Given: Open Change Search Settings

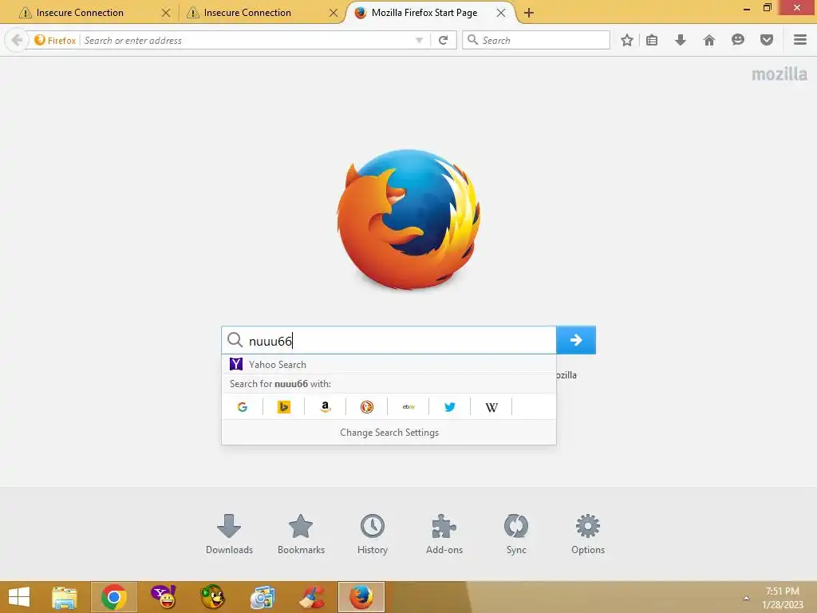Looking at the screenshot, I should (389, 432).
